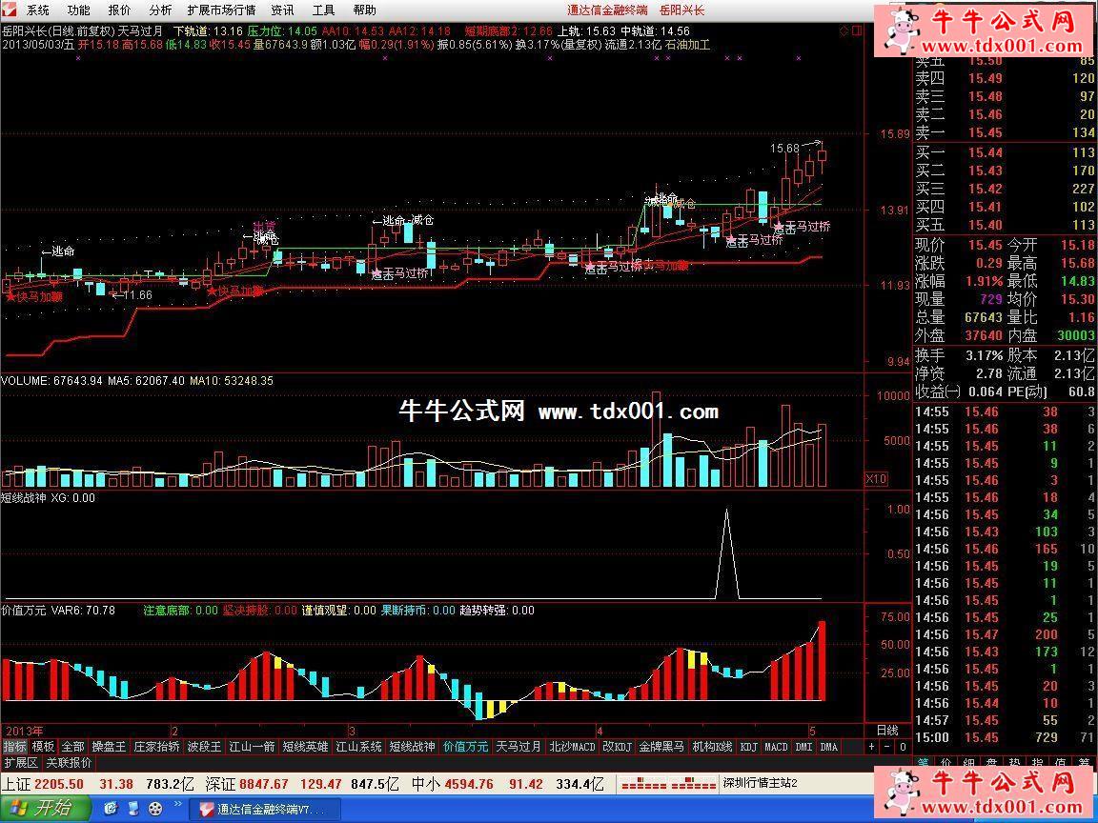1098x823 pixels.
Task: Open the 功能 menu
Action: (x=78, y=10)
